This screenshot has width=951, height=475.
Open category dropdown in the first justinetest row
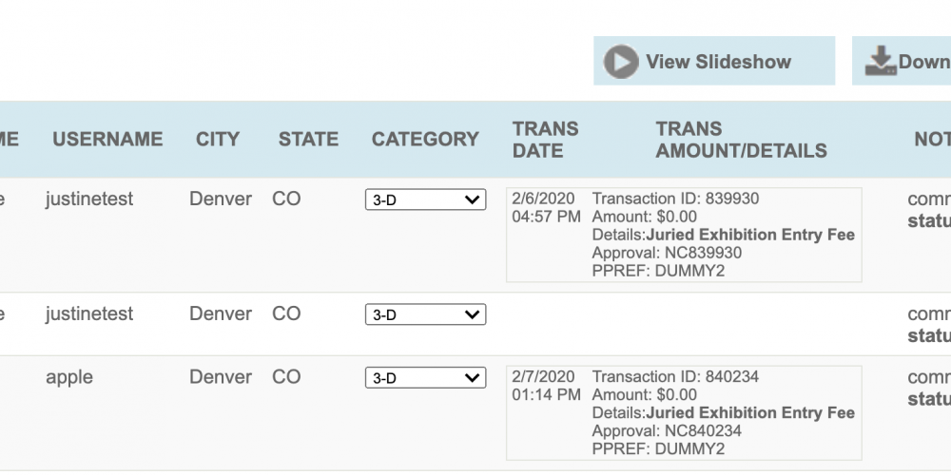(x=425, y=199)
